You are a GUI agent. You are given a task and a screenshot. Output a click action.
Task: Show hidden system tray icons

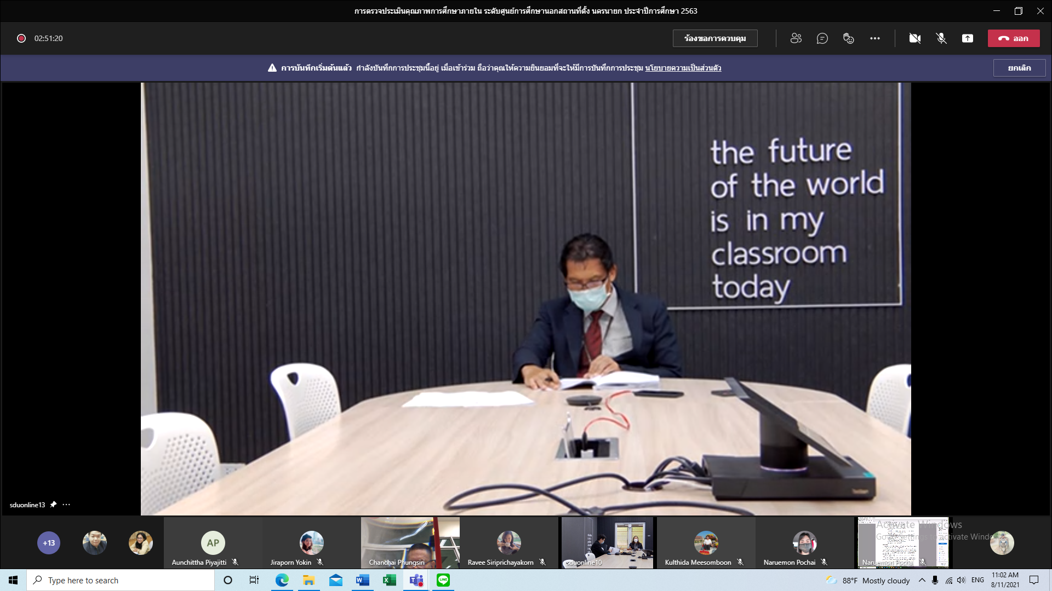922,580
